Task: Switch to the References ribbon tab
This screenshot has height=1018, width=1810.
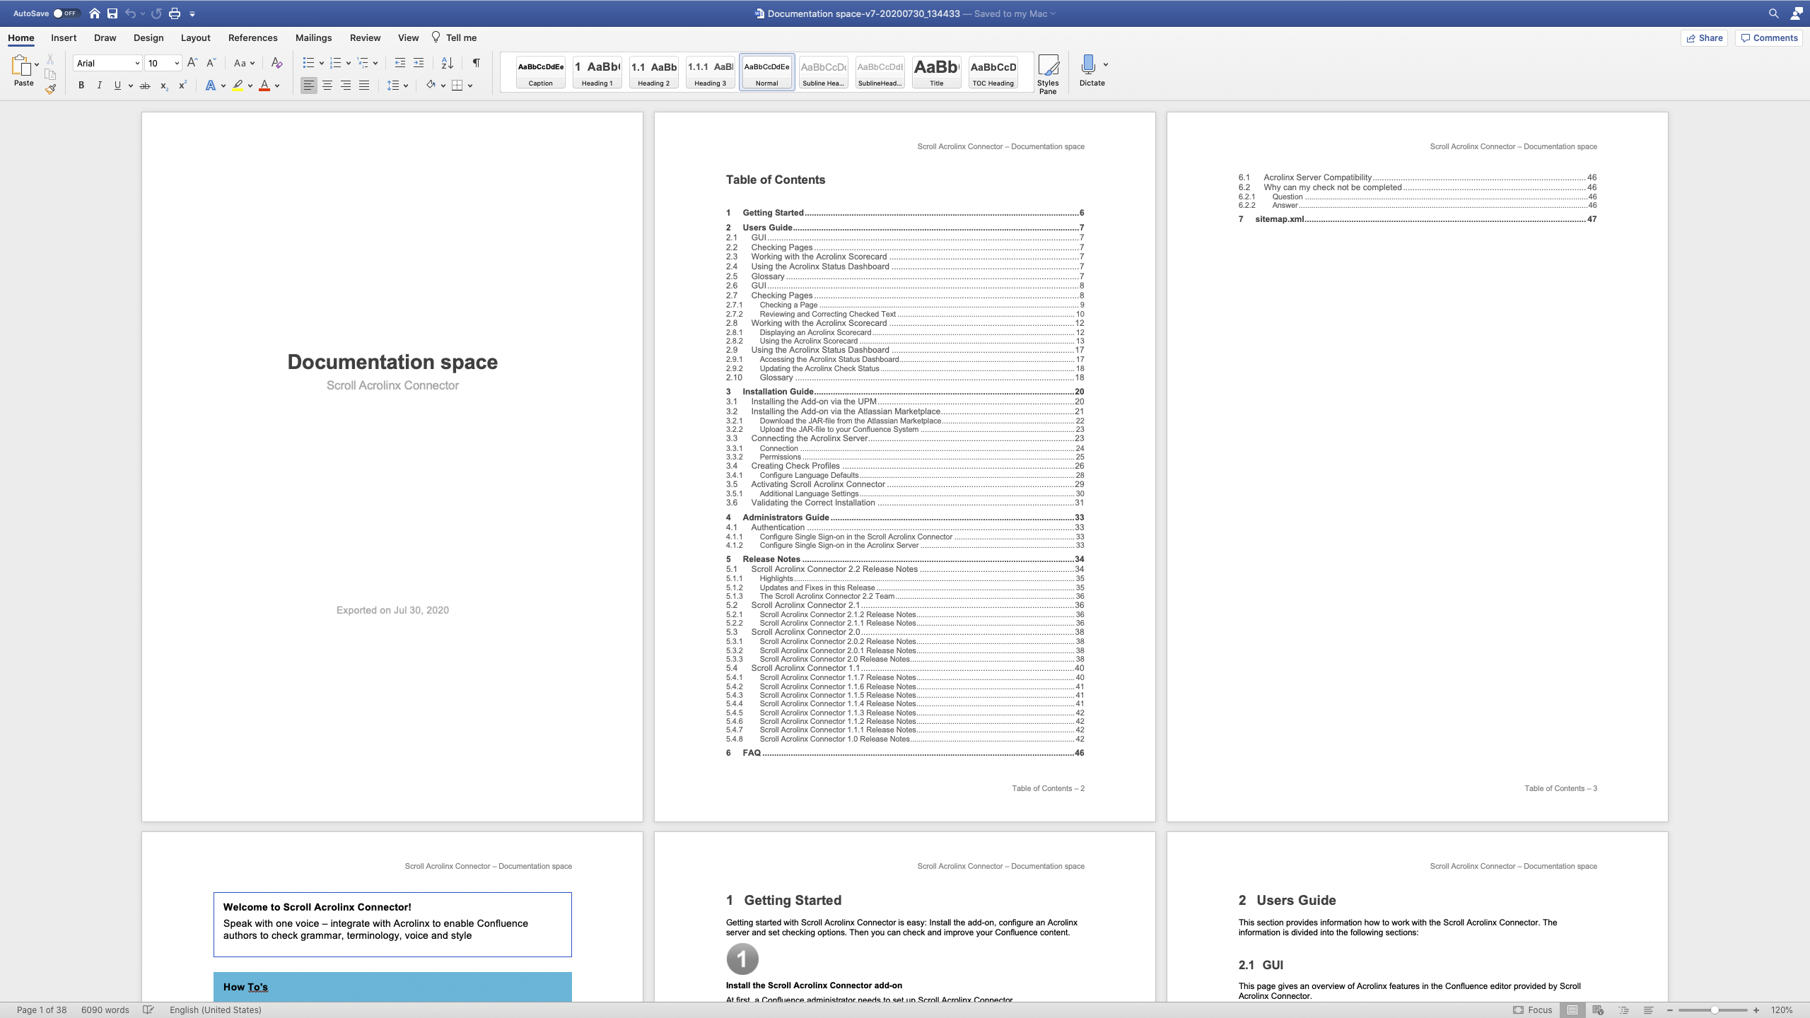Action: [x=252, y=37]
